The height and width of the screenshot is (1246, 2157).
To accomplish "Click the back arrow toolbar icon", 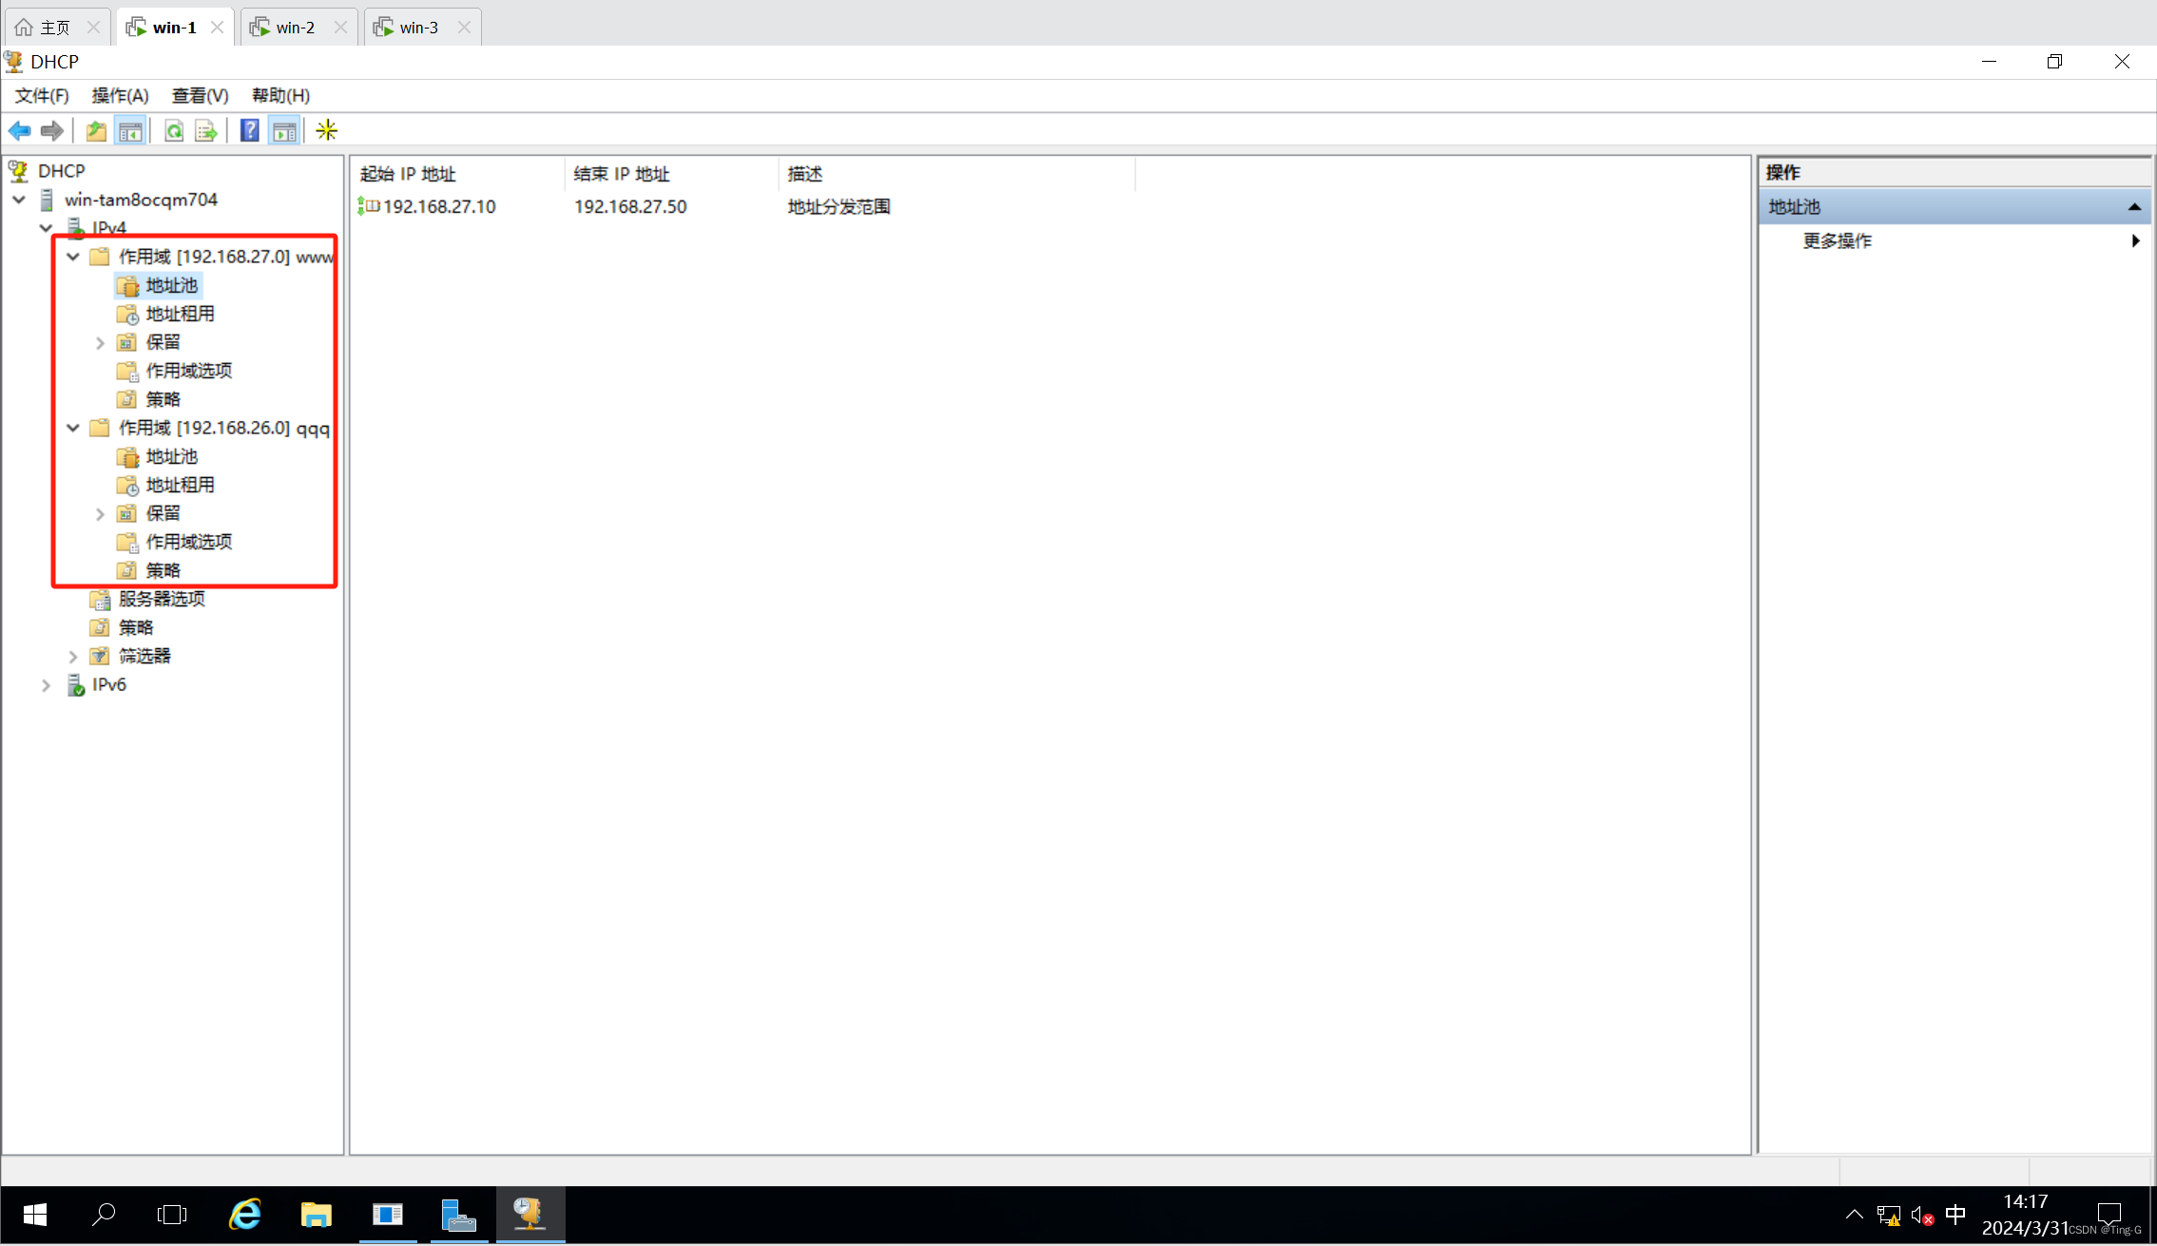I will [20, 130].
